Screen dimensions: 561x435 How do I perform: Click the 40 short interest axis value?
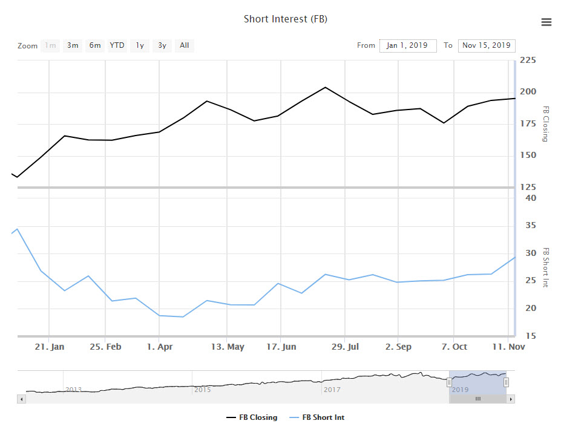click(x=531, y=198)
